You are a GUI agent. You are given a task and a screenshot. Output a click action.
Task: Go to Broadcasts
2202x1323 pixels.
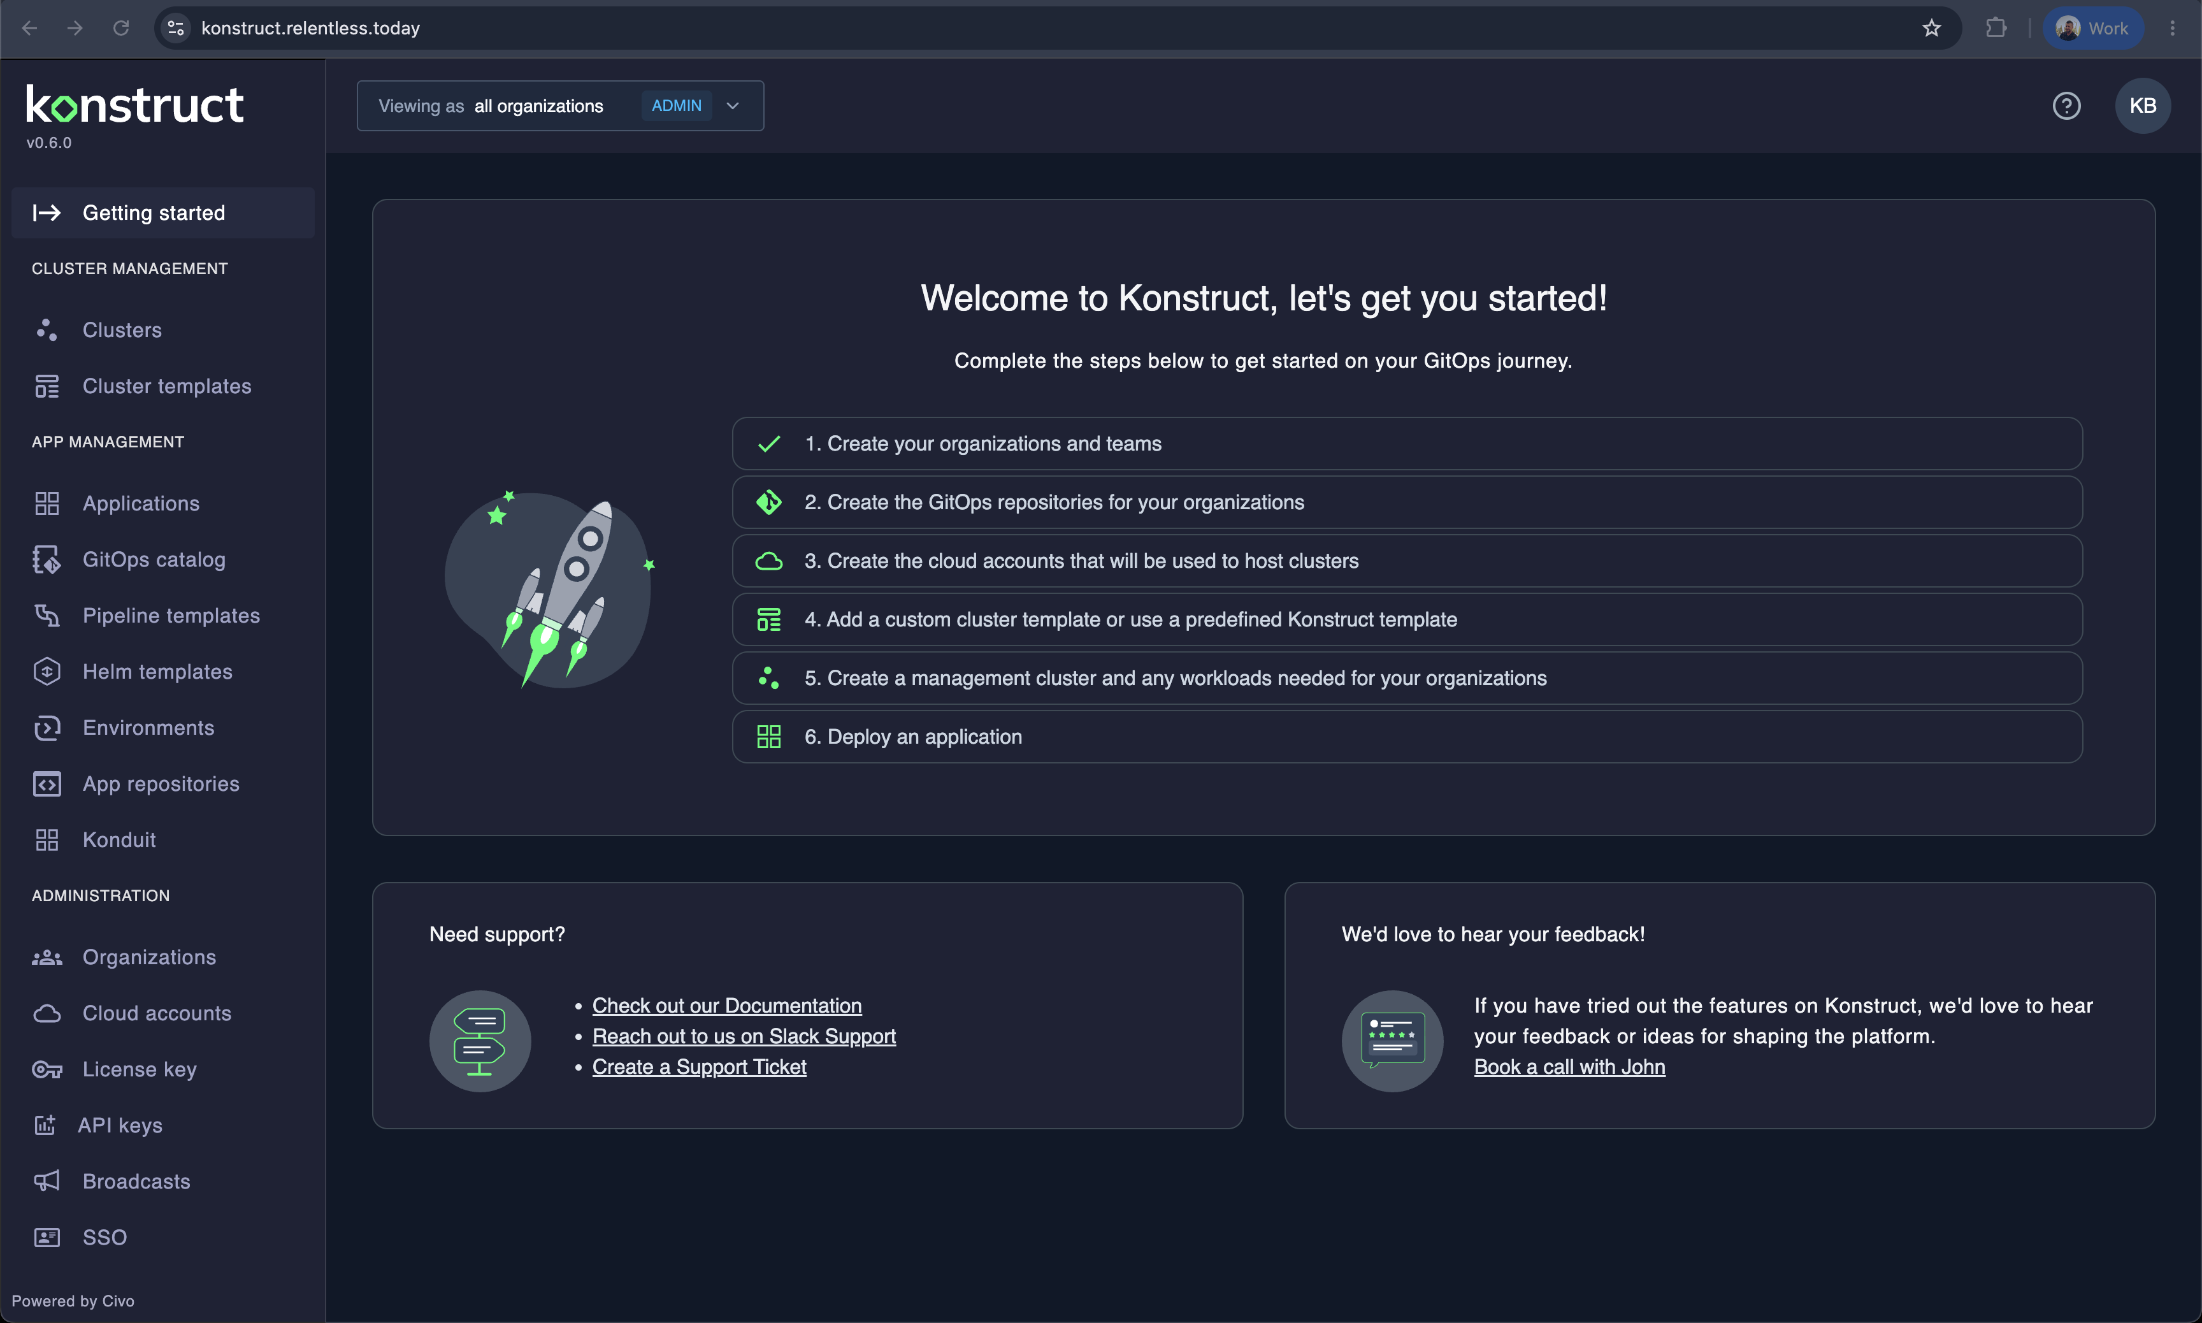(163, 1182)
